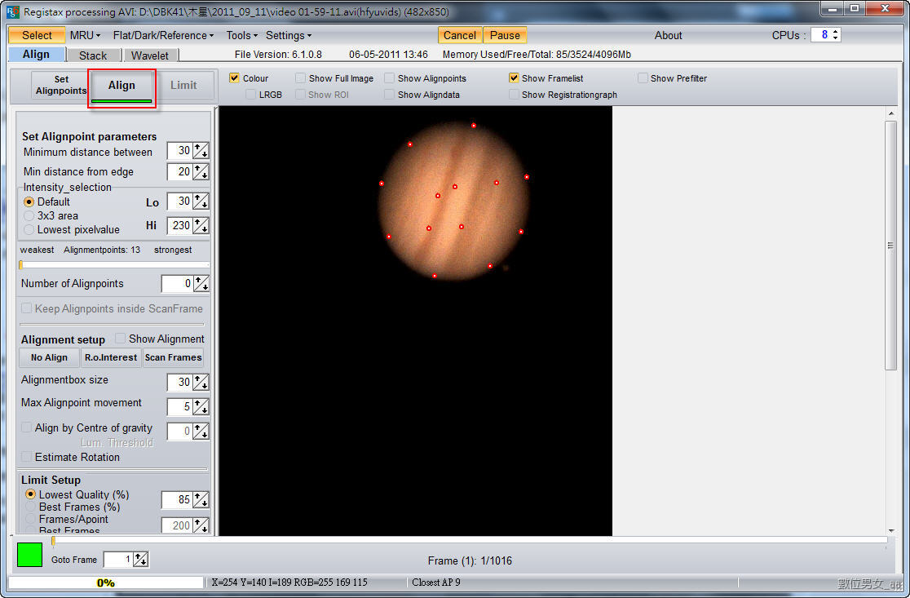Click the Hi intensity stepper arrows

pos(201,225)
